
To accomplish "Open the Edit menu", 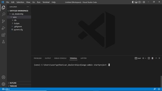I will coord(13,2).
